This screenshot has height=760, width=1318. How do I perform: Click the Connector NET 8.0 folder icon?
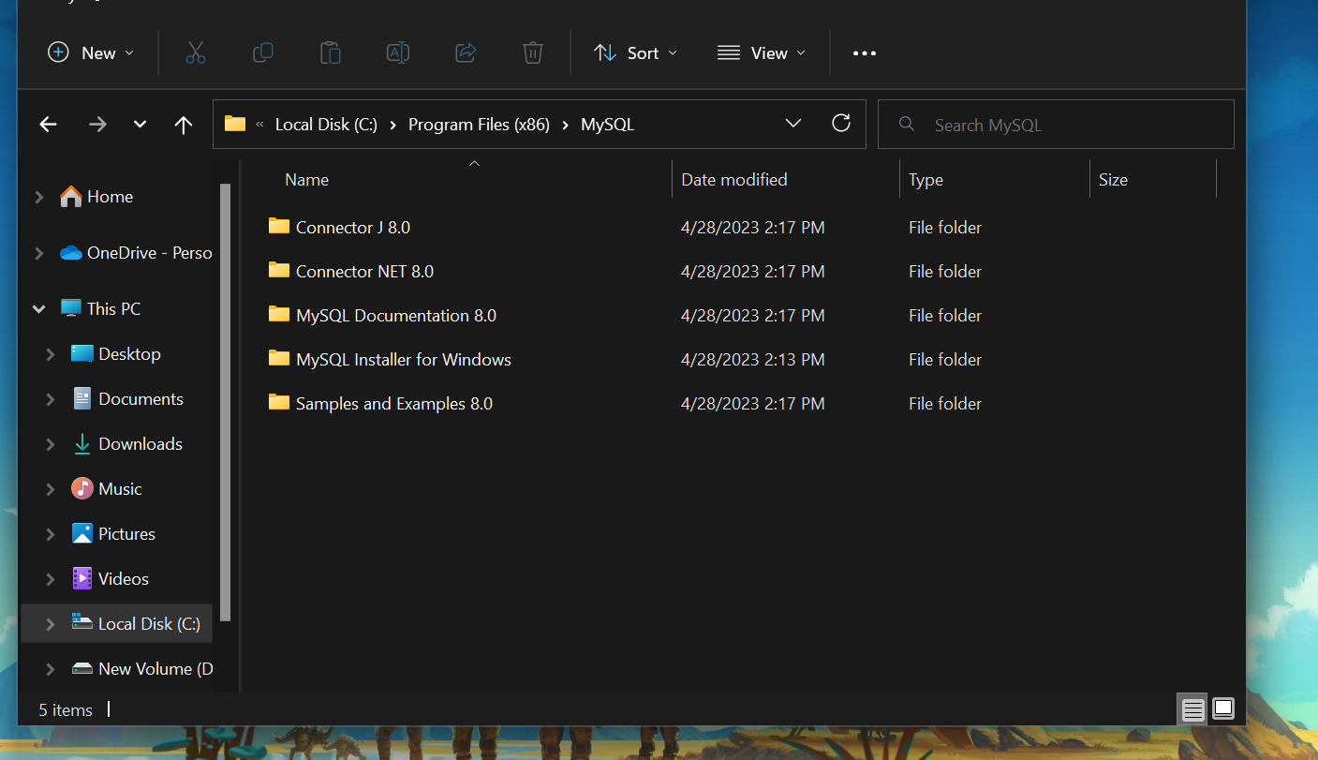tap(278, 270)
